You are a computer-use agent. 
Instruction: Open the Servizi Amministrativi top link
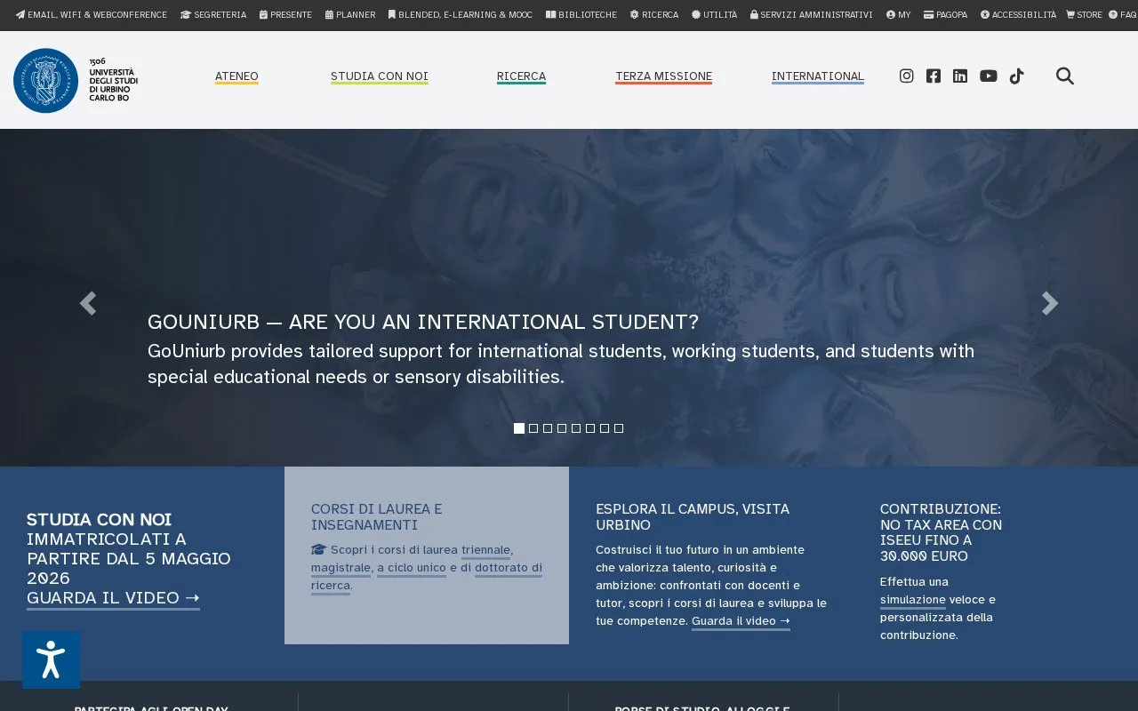811,15
